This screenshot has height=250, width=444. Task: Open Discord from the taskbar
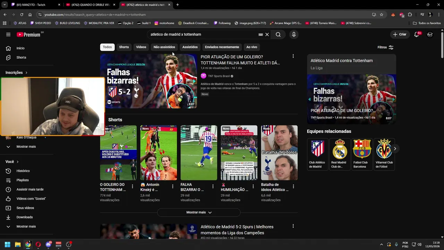tap(48, 244)
